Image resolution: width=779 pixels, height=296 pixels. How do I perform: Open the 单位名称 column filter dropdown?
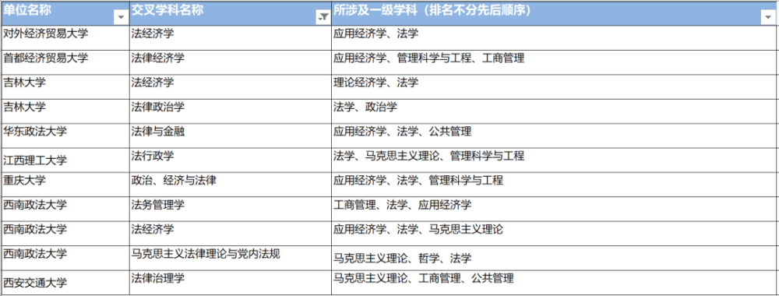point(121,17)
